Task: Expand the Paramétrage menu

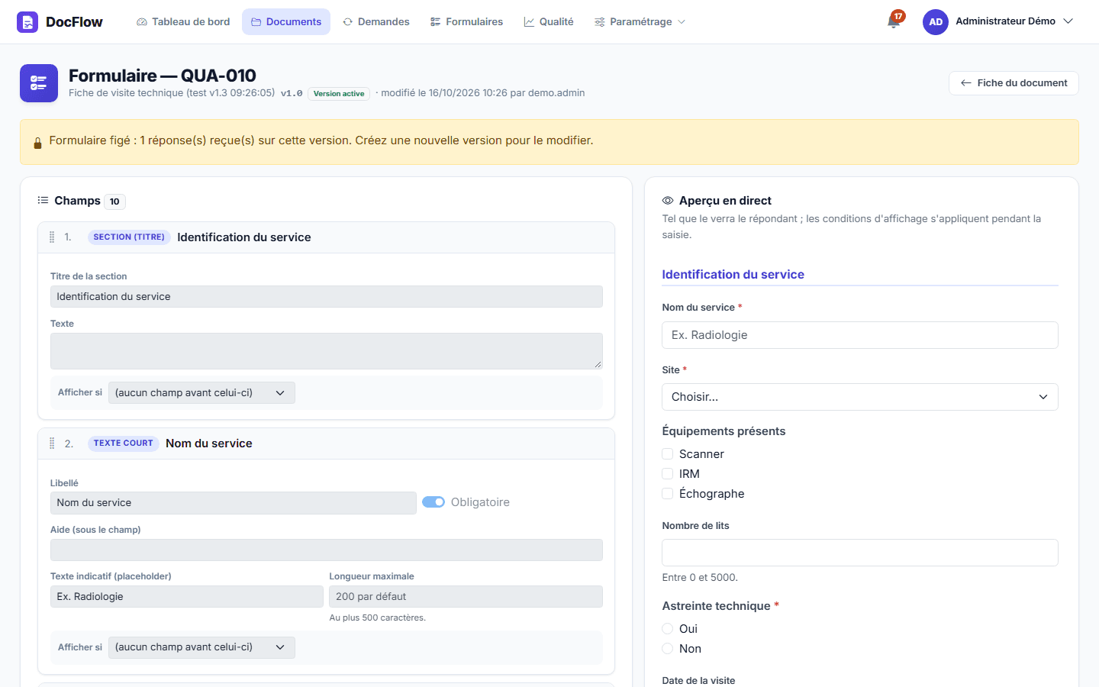Action: tap(640, 22)
